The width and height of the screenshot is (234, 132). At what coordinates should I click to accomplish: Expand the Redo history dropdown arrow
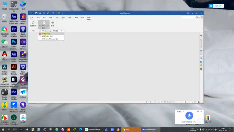(x=55, y=13)
